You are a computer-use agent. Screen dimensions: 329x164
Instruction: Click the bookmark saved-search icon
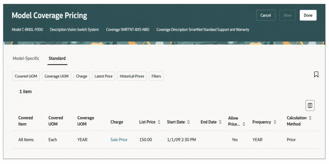316,74
